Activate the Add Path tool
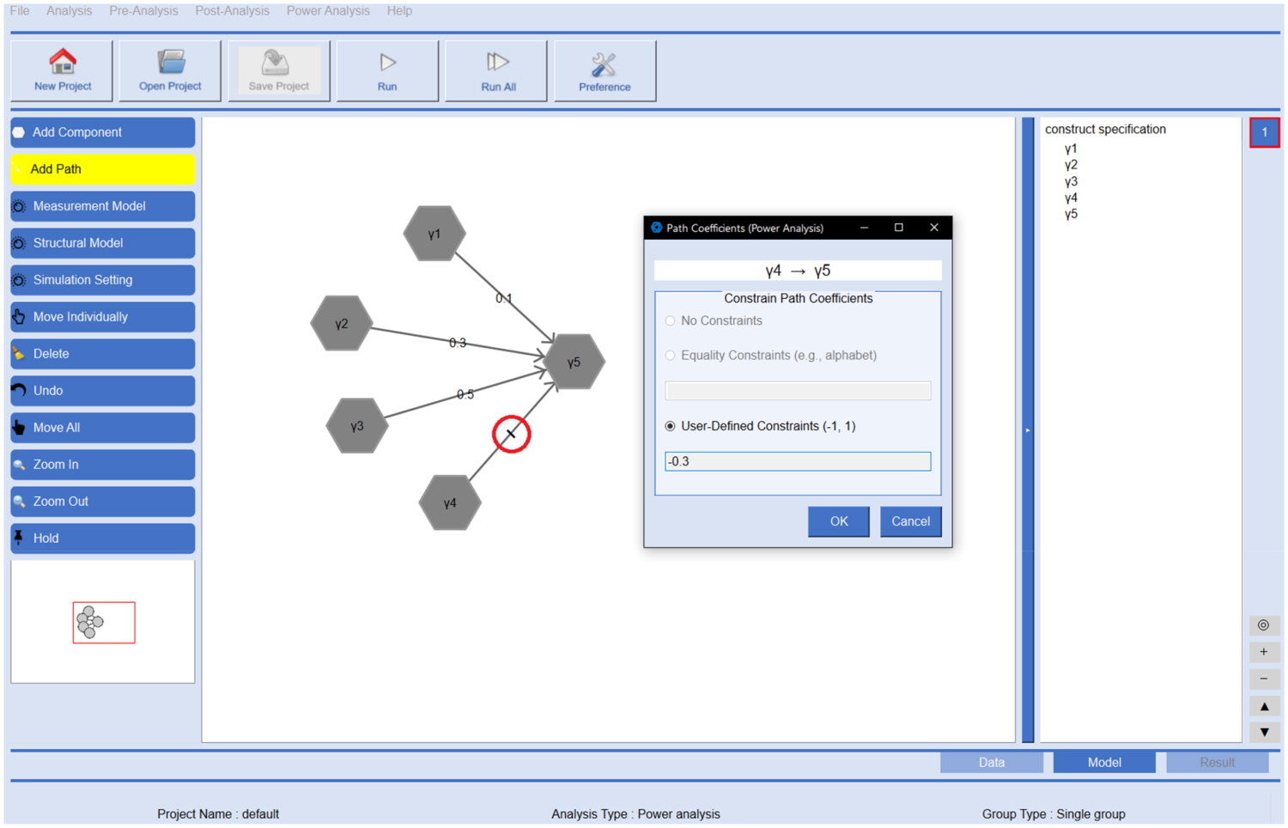The height and width of the screenshot is (828, 1288). coord(103,169)
